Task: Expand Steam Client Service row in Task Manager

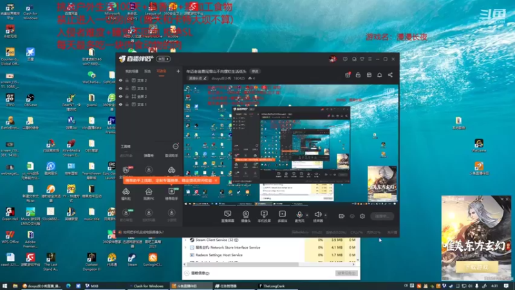Action: click(x=186, y=240)
